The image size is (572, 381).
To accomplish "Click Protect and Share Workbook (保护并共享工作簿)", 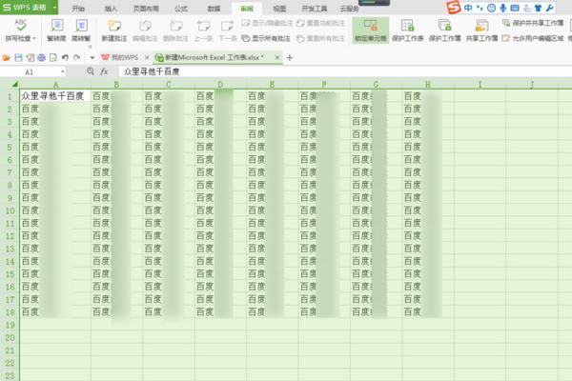I will (x=533, y=23).
